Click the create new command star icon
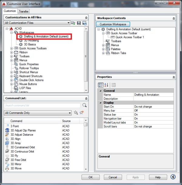The height and width of the screenshot is (185, 182). click(81, 113)
